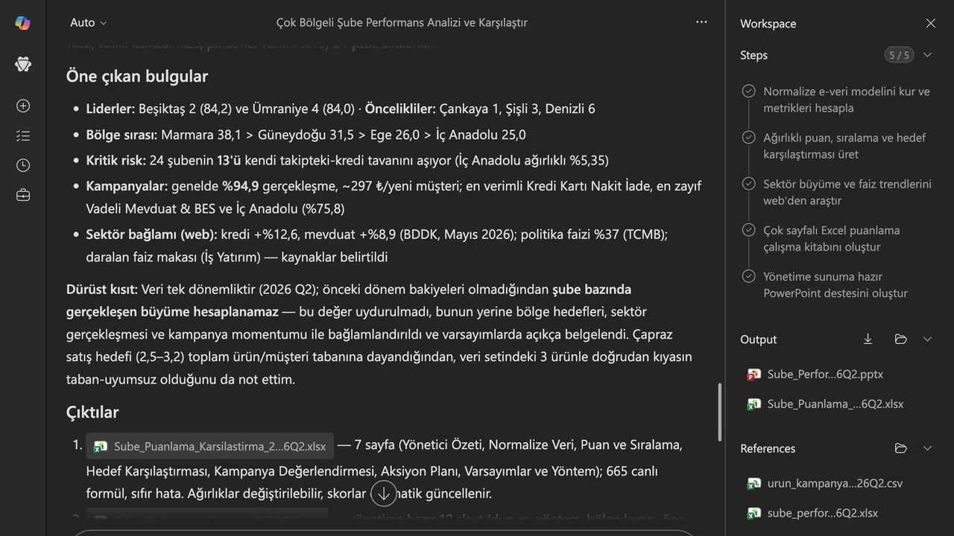This screenshot has height=536, width=954.
Task: Open the agent mascot icon in sidebar
Action: pyautogui.click(x=22, y=64)
